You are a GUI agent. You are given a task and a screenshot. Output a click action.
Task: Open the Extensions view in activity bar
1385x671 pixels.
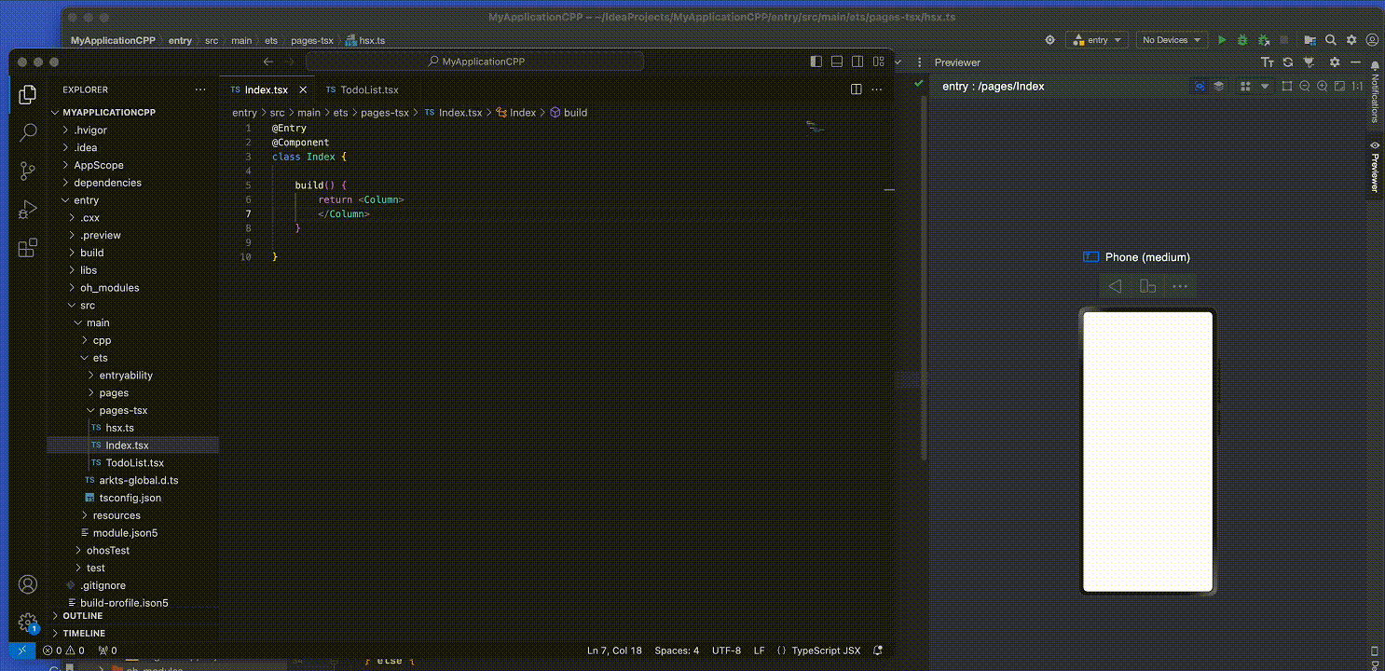pyautogui.click(x=28, y=248)
